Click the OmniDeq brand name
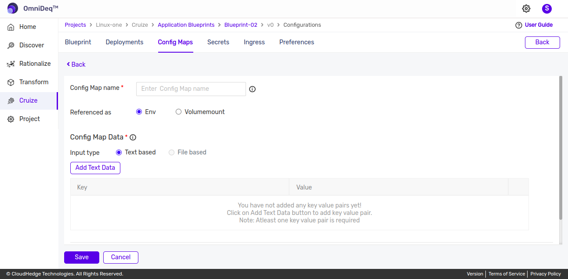The image size is (568, 279). pos(41,8)
